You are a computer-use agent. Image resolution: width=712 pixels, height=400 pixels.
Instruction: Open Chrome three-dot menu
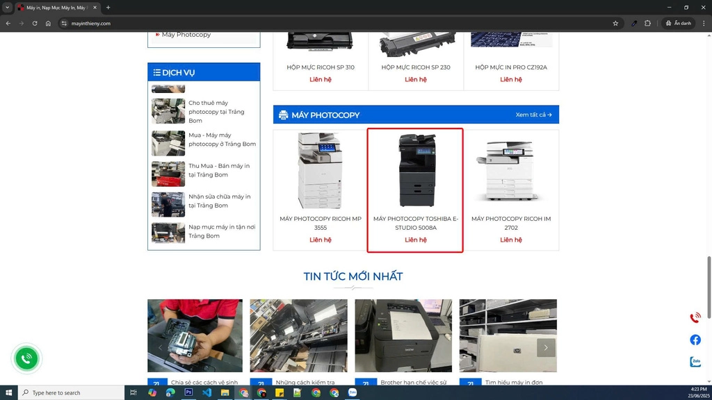[704, 23]
